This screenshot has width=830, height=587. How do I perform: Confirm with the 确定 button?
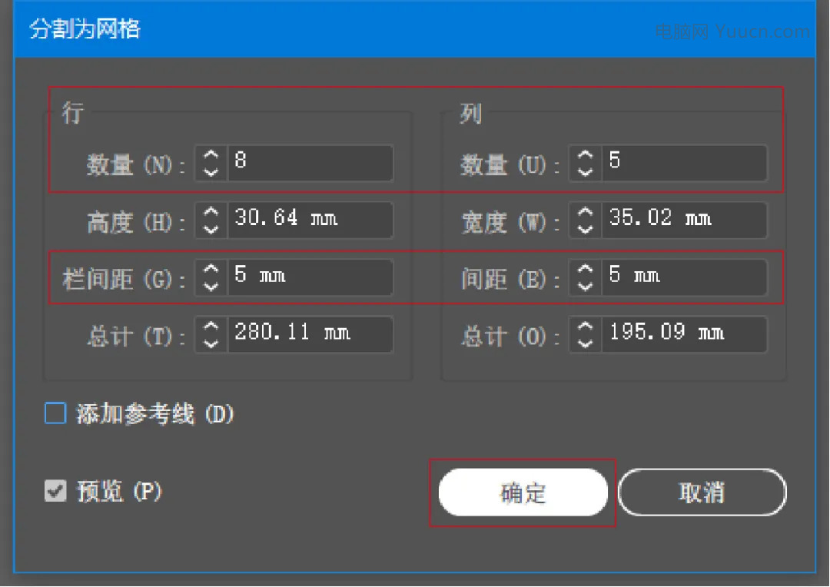click(x=523, y=492)
